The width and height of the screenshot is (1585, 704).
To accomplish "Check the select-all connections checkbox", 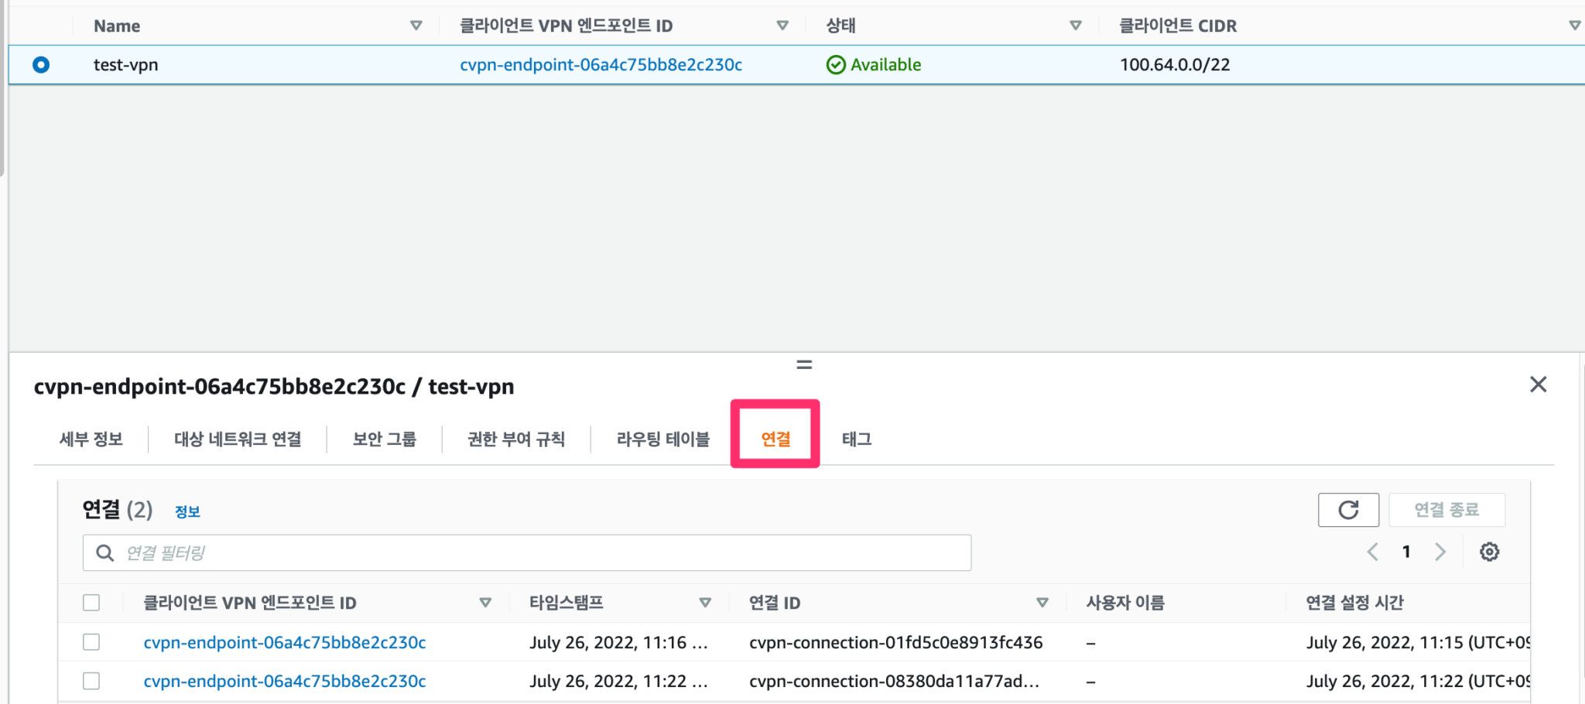I will pos(91,602).
